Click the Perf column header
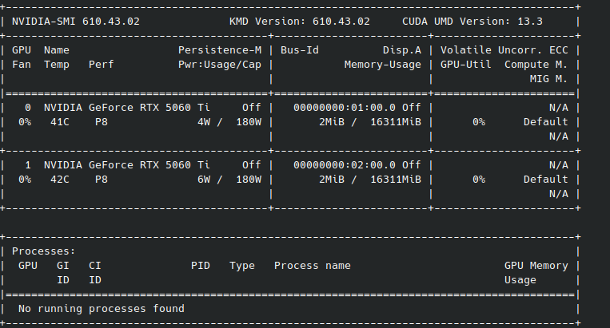The image size is (610, 328). click(x=102, y=65)
